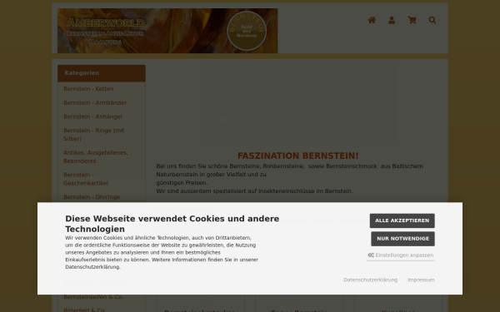
Task: Select Bernstein - Ringe (mit Silber) category
Action: point(93,135)
